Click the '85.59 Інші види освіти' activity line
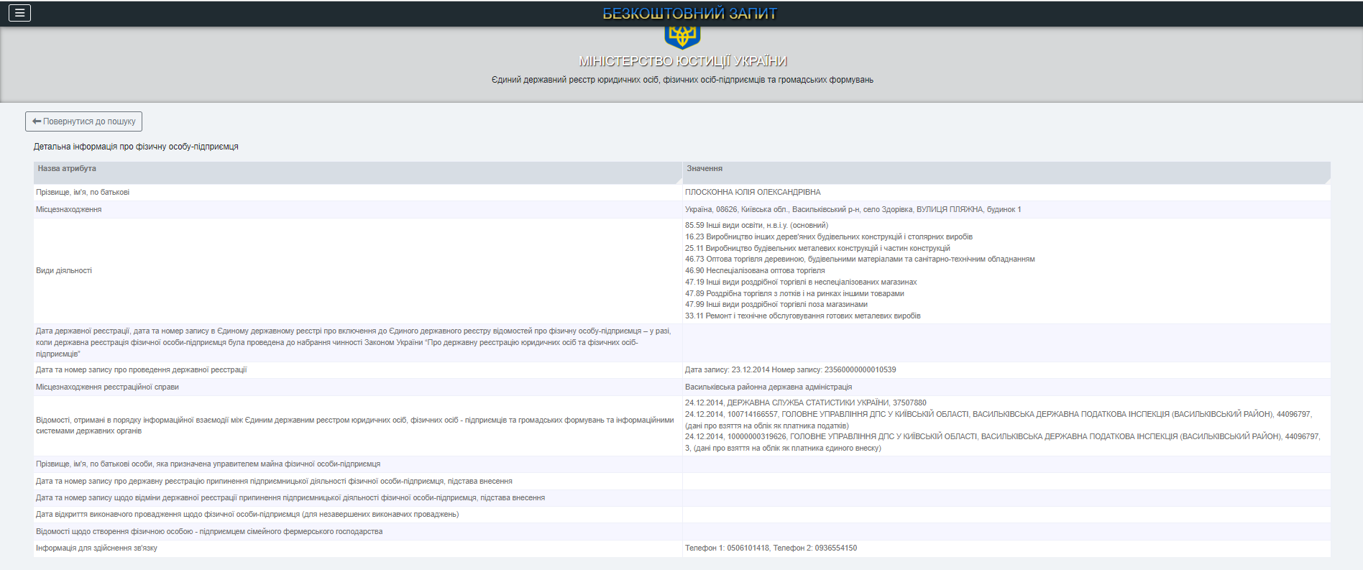1363x570 pixels. click(x=756, y=226)
